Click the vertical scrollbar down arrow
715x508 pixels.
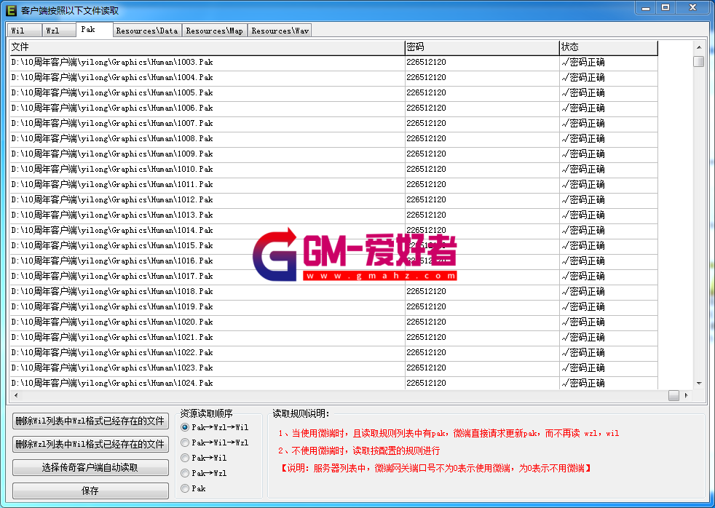[x=699, y=383]
